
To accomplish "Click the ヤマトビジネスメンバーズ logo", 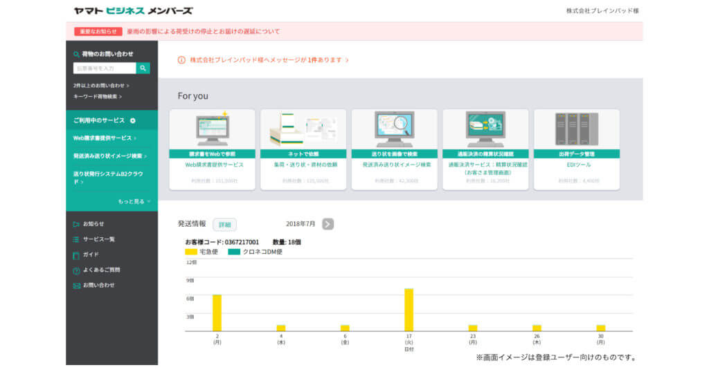I will pos(134,10).
